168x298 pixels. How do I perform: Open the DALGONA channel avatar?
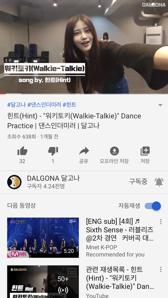(14, 182)
